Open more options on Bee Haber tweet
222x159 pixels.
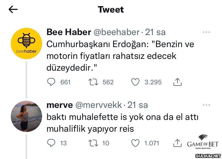click(206, 32)
